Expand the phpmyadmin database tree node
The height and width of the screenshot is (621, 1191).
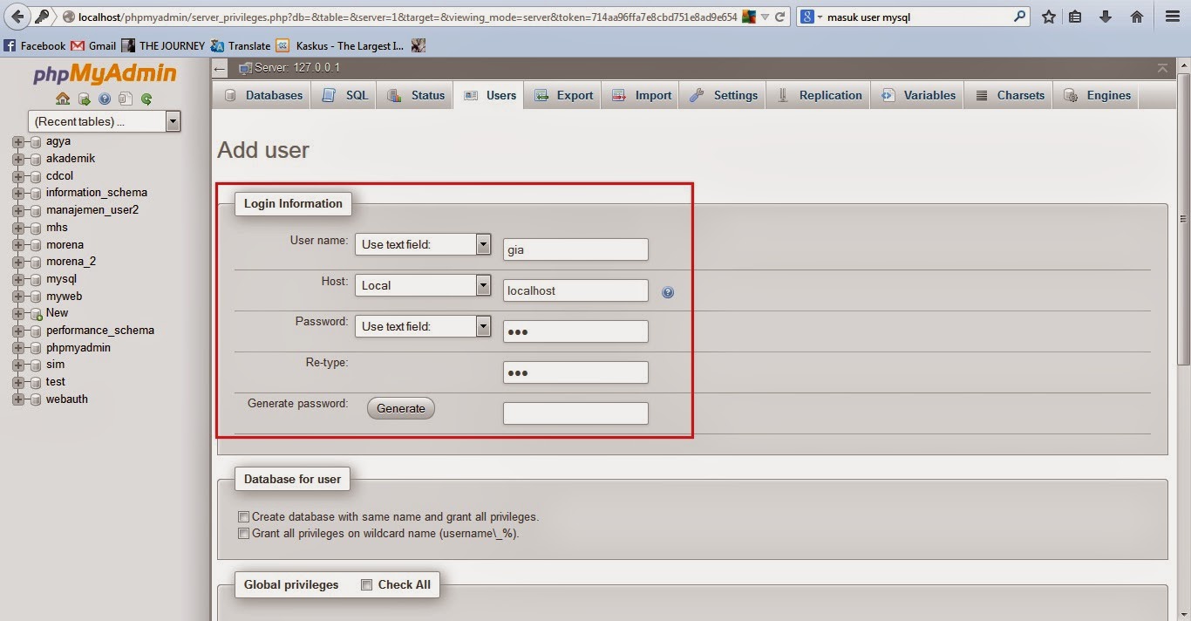click(x=18, y=348)
